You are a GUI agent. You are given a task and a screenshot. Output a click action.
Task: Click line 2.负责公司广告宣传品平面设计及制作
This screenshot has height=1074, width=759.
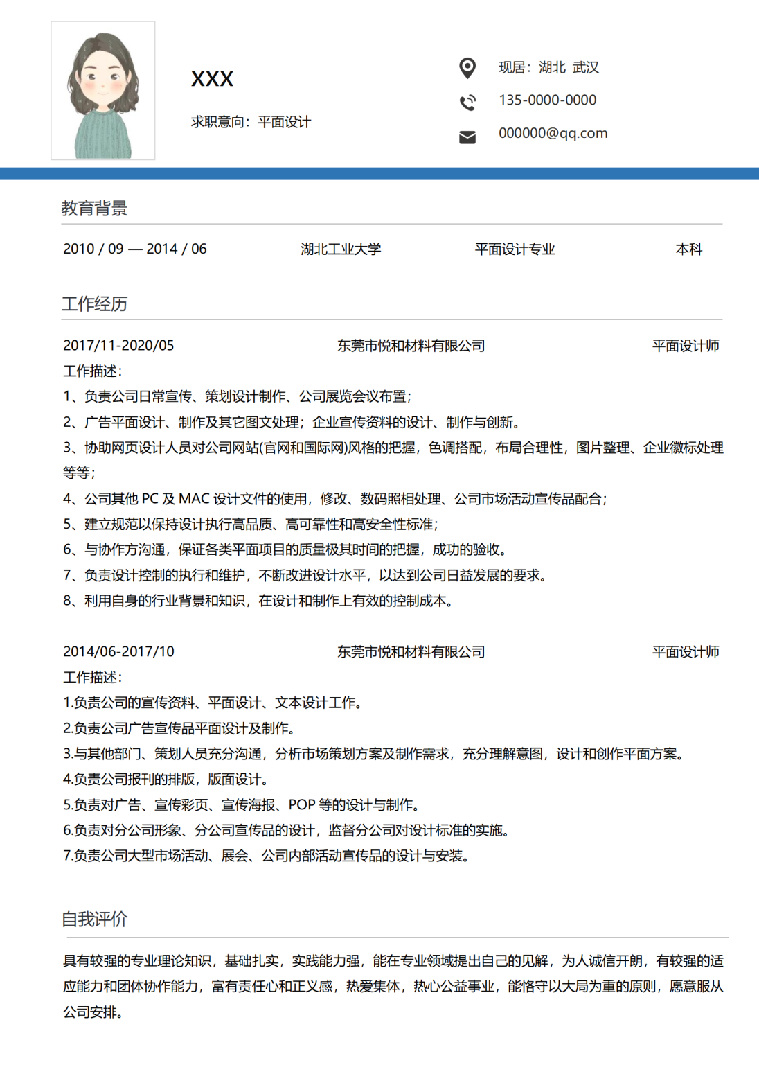(x=179, y=728)
